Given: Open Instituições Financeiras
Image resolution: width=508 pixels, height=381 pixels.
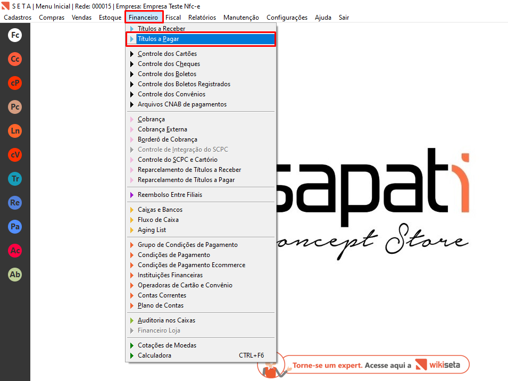Looking at the screenshot, I should click(x=201, y=275).
